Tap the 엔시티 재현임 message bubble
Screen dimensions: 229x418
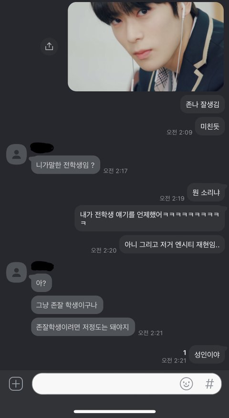(172, 244)
